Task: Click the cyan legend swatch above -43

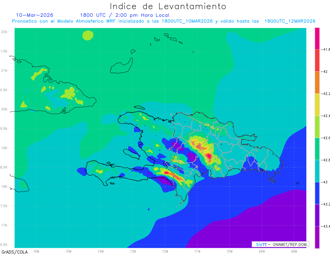Action: [317, 171]
